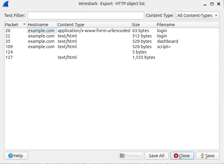The height and width of the screenshot is (164, 224).
Task: Maximize the Export HTTP object list window
Action: 212,4
